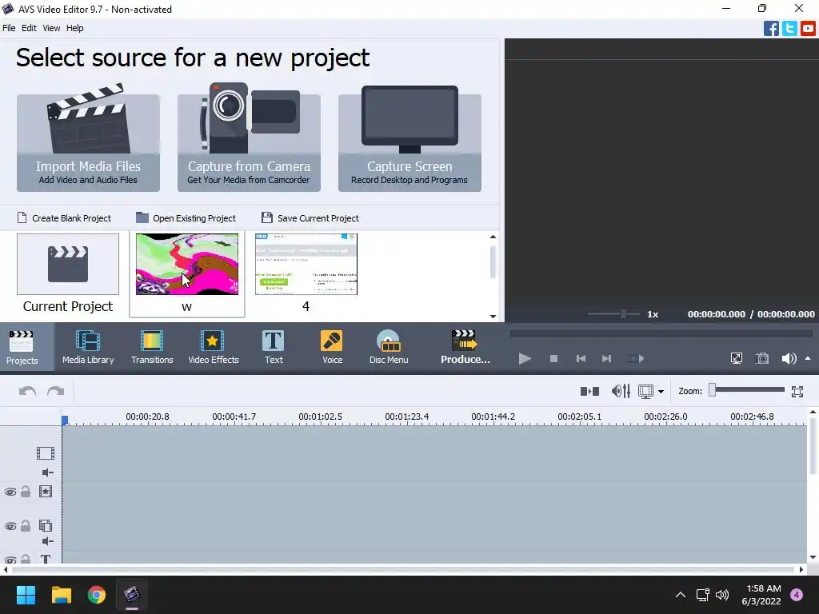Screen dimensions: 819x614
Task: Show hidden system tray icons
Action: pos(681,595)
